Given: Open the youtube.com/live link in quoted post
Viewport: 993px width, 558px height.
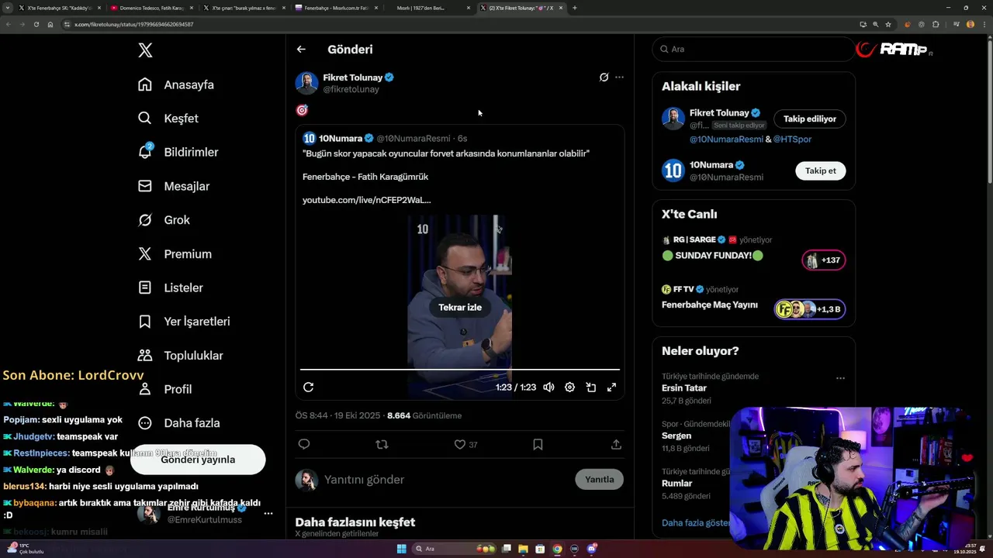Looking at the screenshot, I should (366, 200).
